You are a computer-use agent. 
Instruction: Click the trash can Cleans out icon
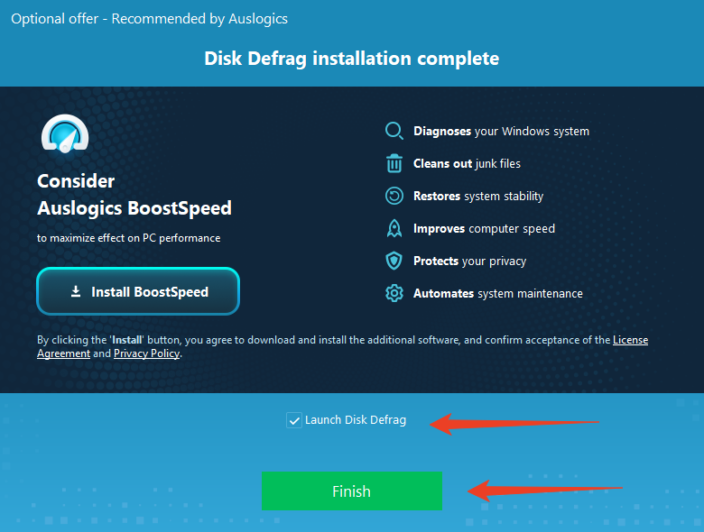[394, 163]
